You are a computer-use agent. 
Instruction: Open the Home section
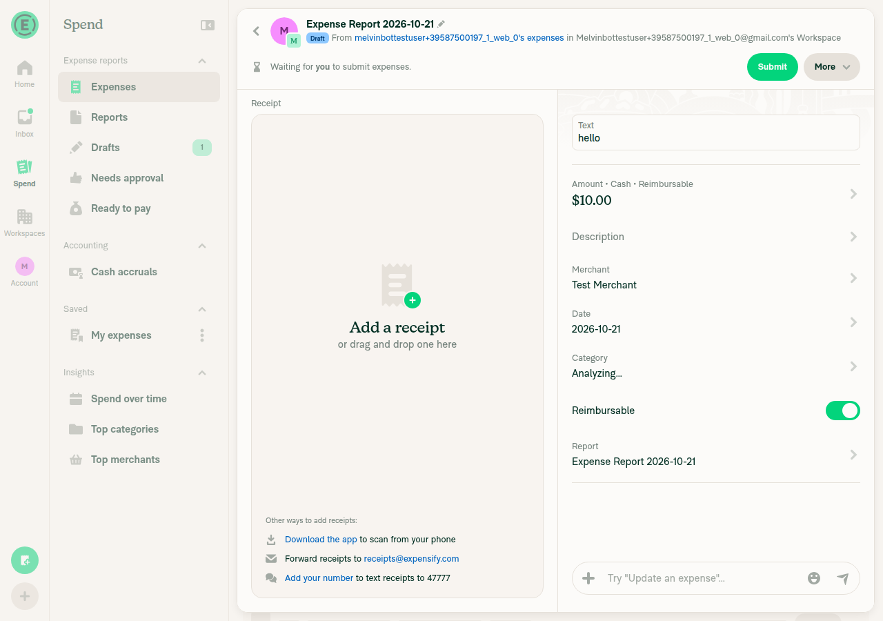click(24, 74)
